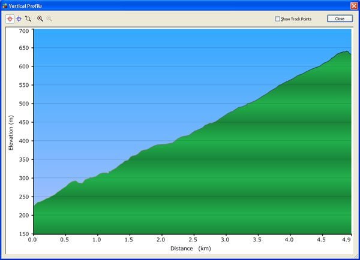Viewport: 360px width, 260px height.
Task: Click the Vertical Profile title bar text
Action: coord(27,5)
